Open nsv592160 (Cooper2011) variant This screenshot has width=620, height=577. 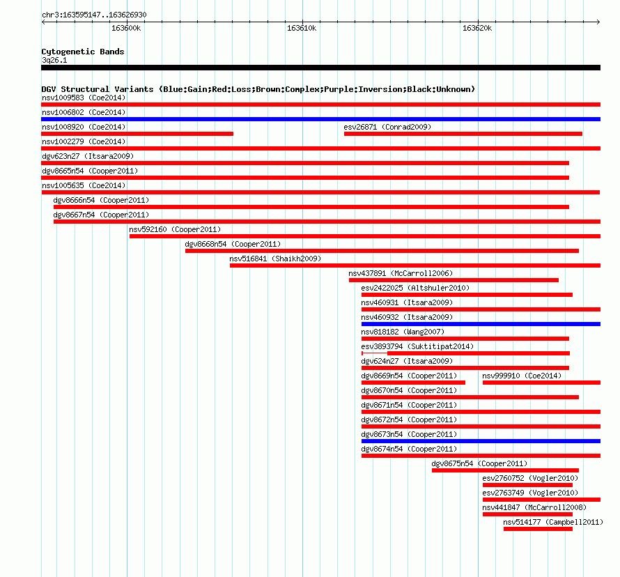175,229
